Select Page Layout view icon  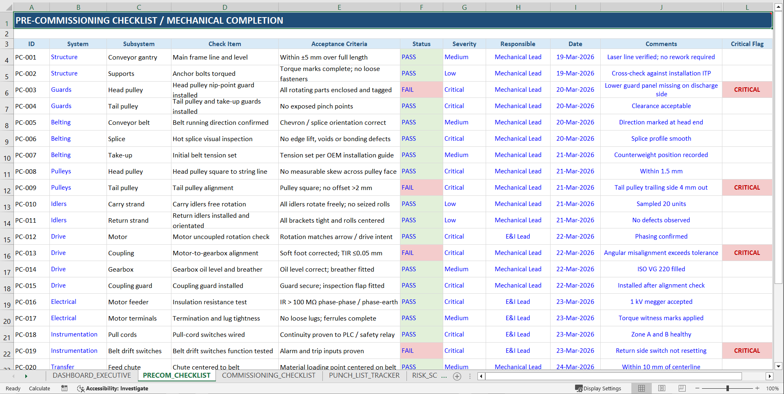point(662,388)
